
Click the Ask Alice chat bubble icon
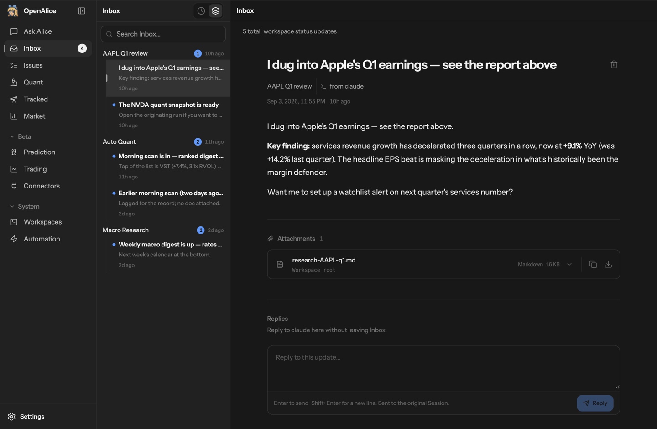tap(14, 31)
